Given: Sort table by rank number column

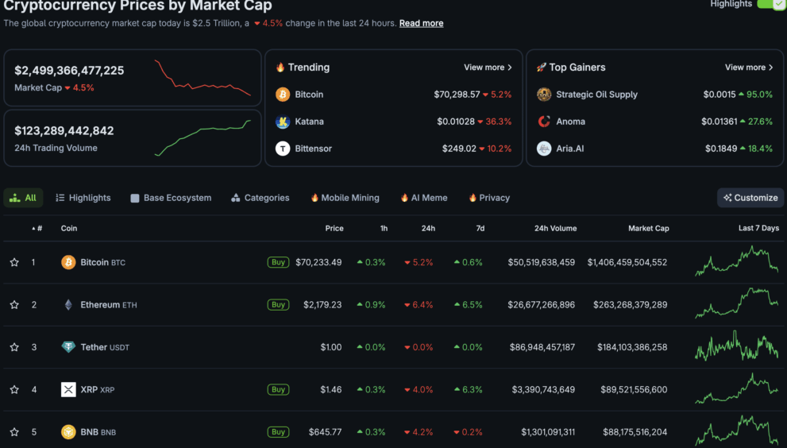Looking at the screenshot, I should point(37,229).
